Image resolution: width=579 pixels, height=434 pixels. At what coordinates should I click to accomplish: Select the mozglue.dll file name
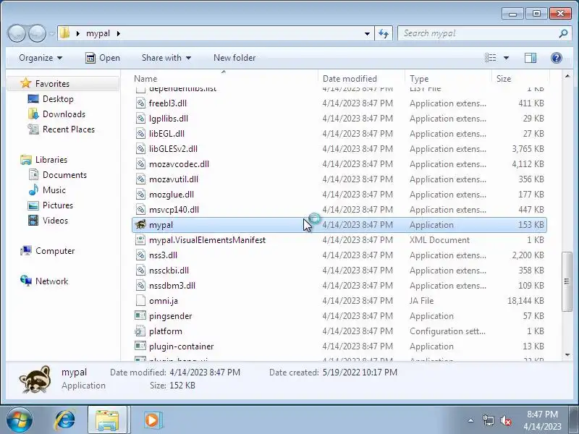click(x=172, y=194)
